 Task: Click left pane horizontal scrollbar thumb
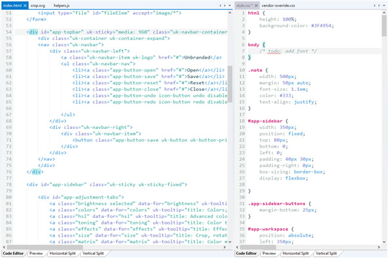point(45,247)
